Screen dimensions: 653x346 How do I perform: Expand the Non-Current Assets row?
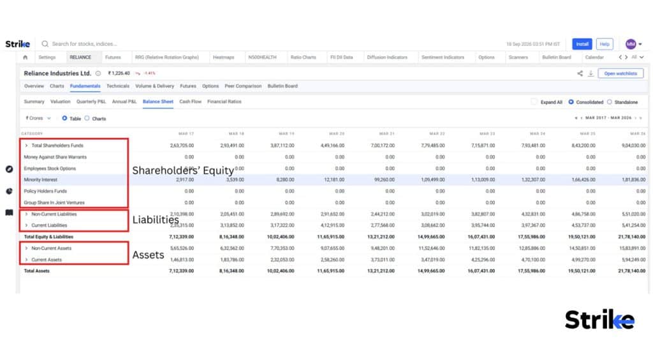click(x=26, y=248)
